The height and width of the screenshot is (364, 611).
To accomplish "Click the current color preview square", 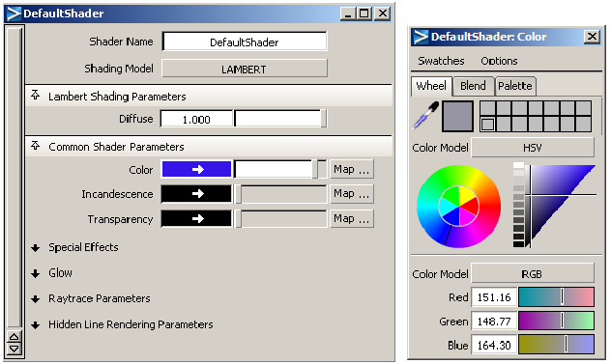I will (457, 116).
